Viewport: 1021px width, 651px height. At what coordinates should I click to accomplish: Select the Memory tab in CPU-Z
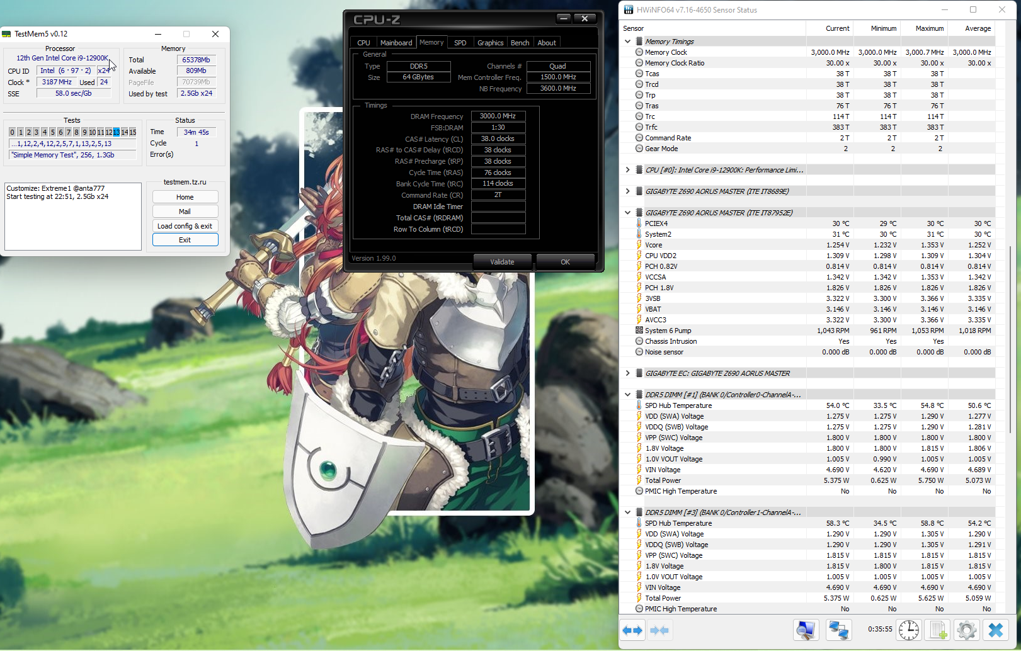431,42
